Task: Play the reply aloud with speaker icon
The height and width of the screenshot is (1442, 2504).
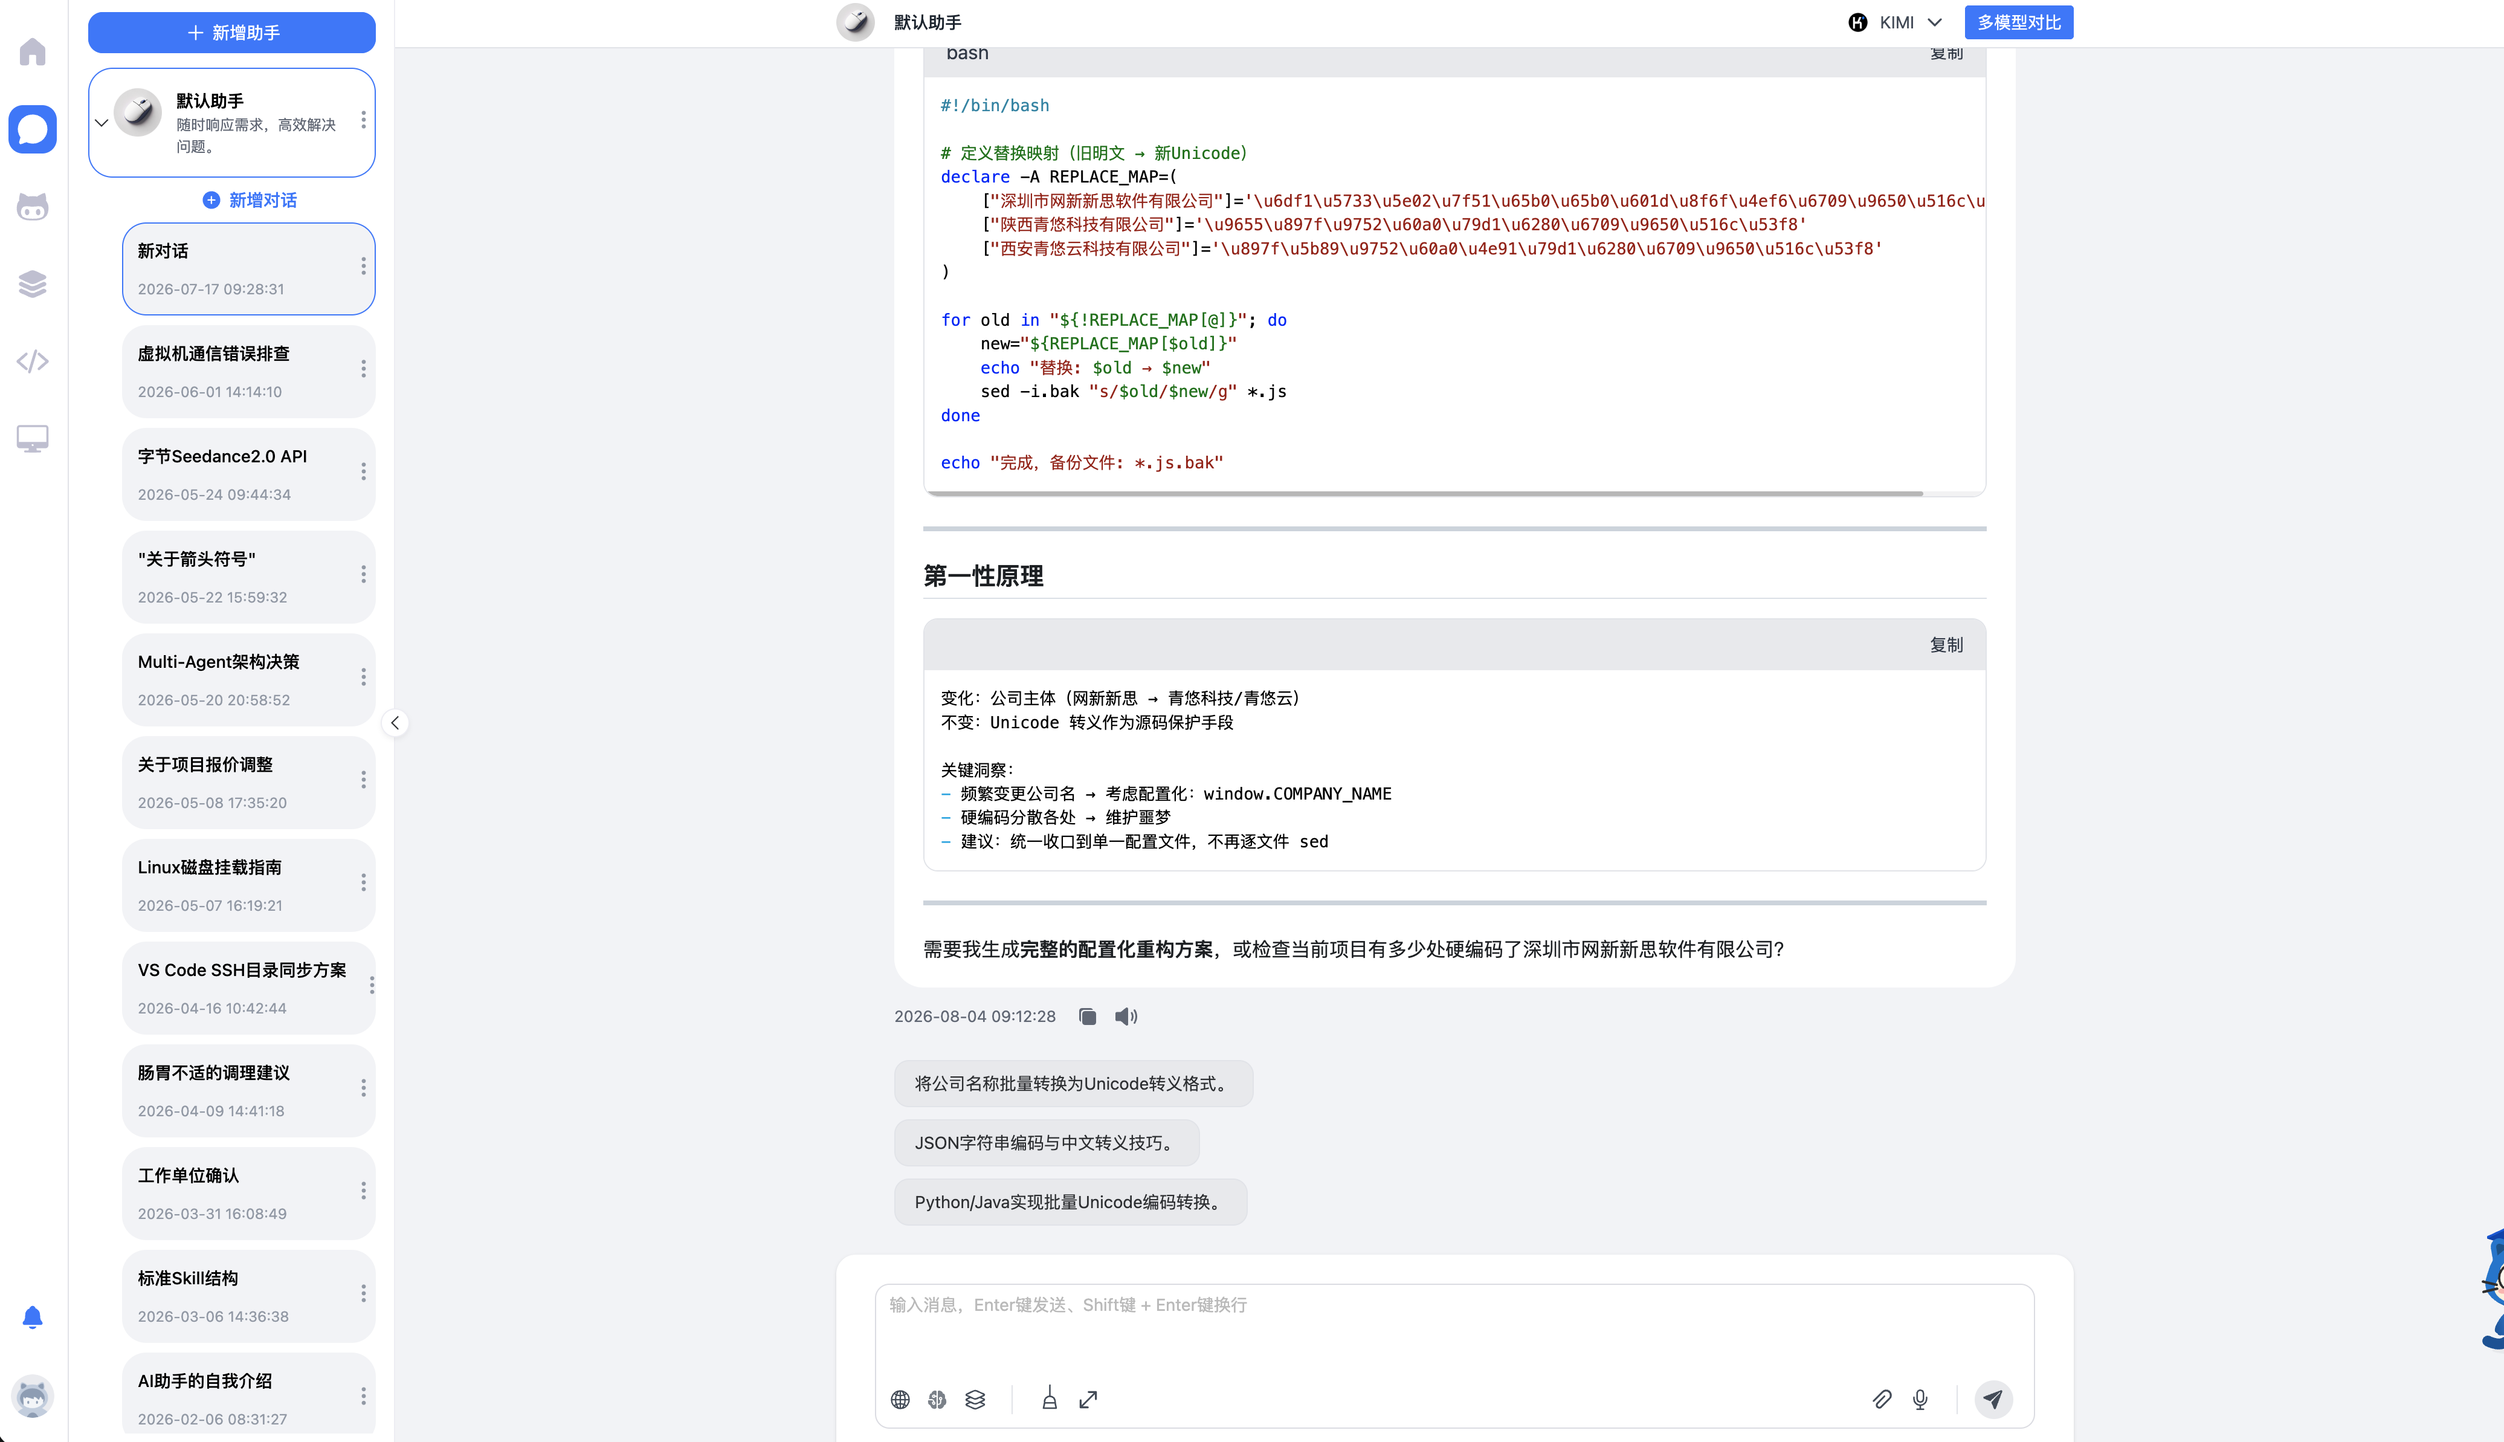Action: tap(1126, 1016)
